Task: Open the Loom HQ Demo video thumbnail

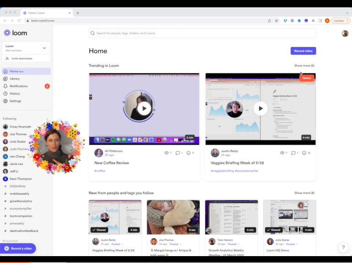Action: tap(290, 217)
